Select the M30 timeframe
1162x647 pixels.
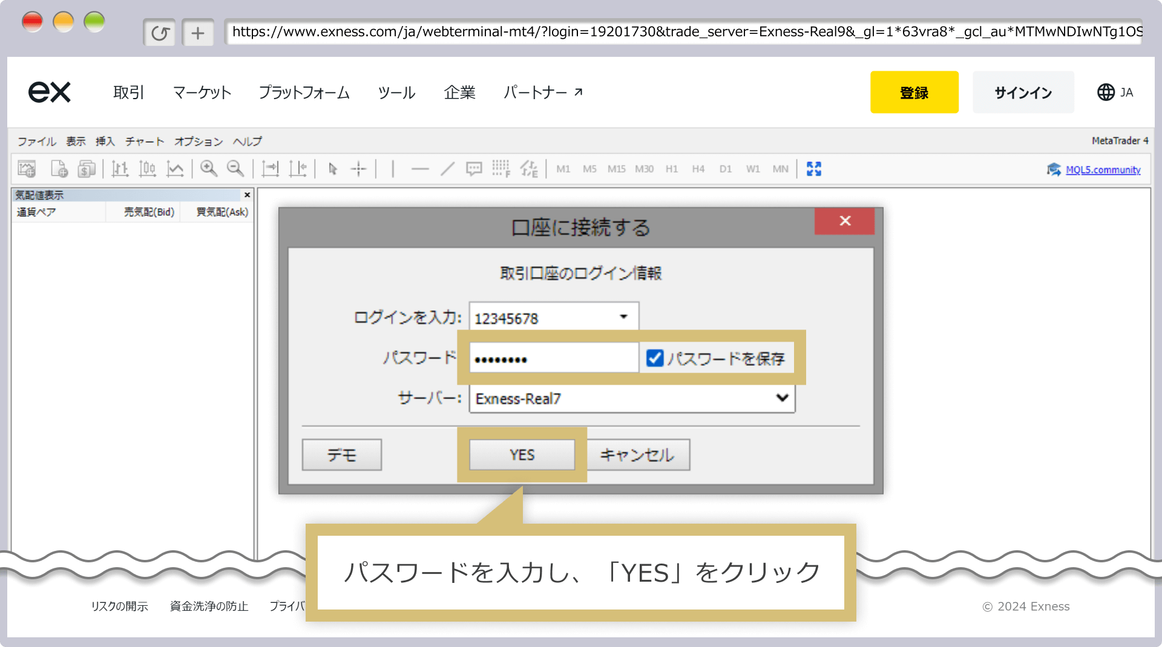644,169
